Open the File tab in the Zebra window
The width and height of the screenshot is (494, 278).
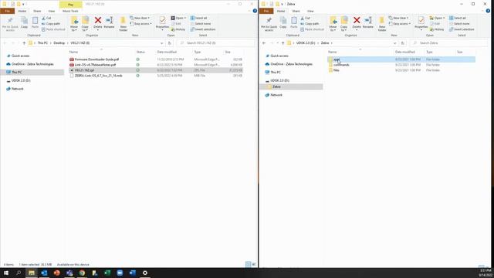[x=266, y=11]
